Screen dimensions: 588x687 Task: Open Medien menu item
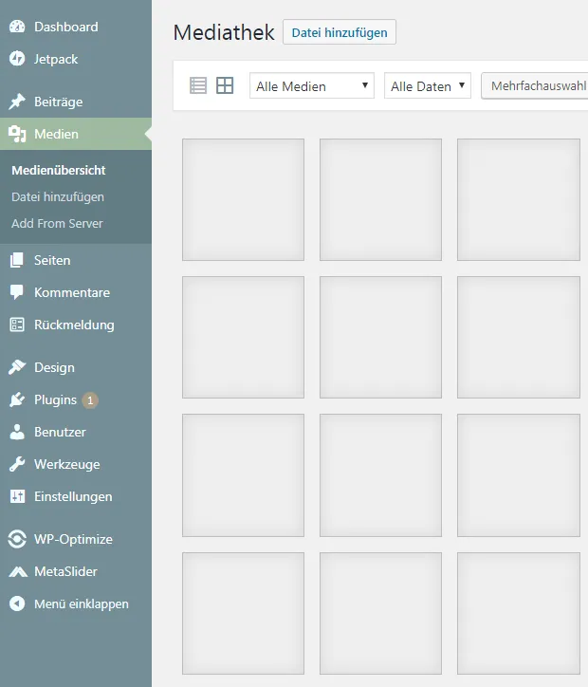(76, 134)
